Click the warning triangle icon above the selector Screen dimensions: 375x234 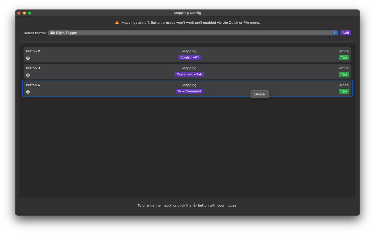click(117, 22)
